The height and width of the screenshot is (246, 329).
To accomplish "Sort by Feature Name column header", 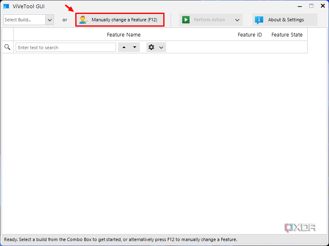I will click(124, 35).
